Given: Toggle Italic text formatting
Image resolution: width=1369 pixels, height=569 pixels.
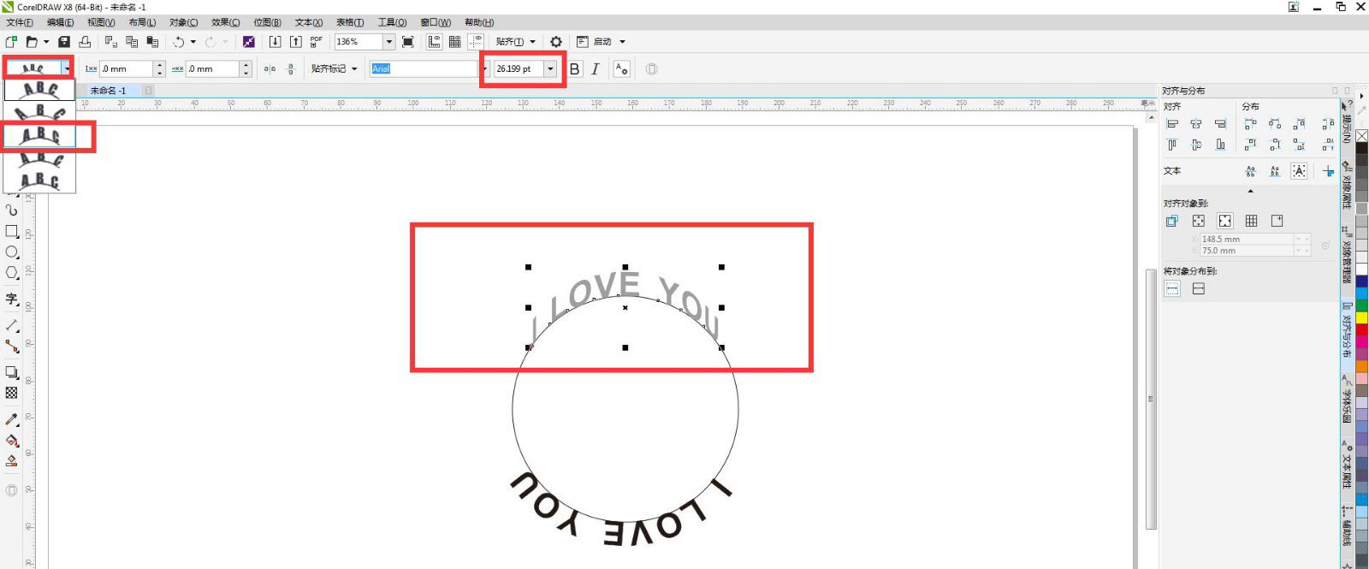Looking at the screenshot, I should point(596,69).
